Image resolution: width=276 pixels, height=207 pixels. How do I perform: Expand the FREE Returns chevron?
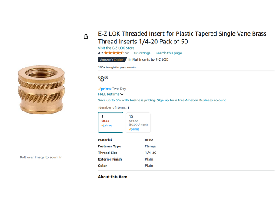[x=122, y=94]
